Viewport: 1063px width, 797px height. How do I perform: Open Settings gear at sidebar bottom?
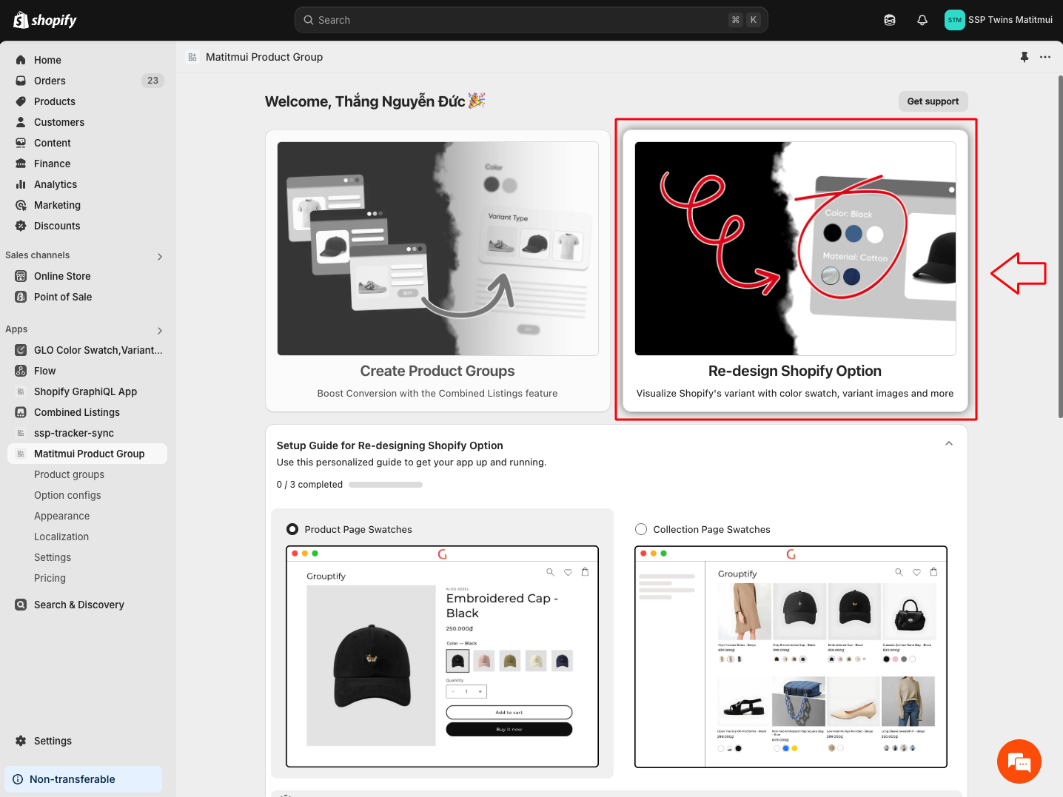point(21,741)
